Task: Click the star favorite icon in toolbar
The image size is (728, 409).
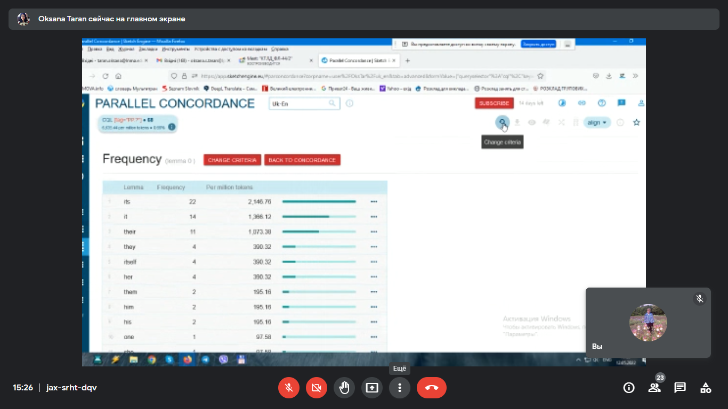Action: click(636, 122)
